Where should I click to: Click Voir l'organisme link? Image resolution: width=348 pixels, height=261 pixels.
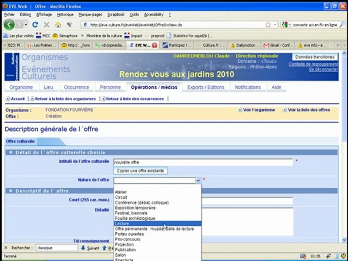coord(257,110)
